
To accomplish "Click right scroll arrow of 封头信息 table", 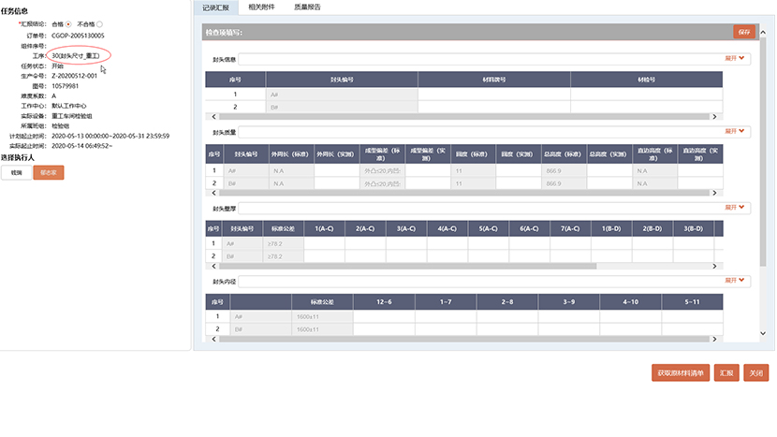I will [715, 117].
